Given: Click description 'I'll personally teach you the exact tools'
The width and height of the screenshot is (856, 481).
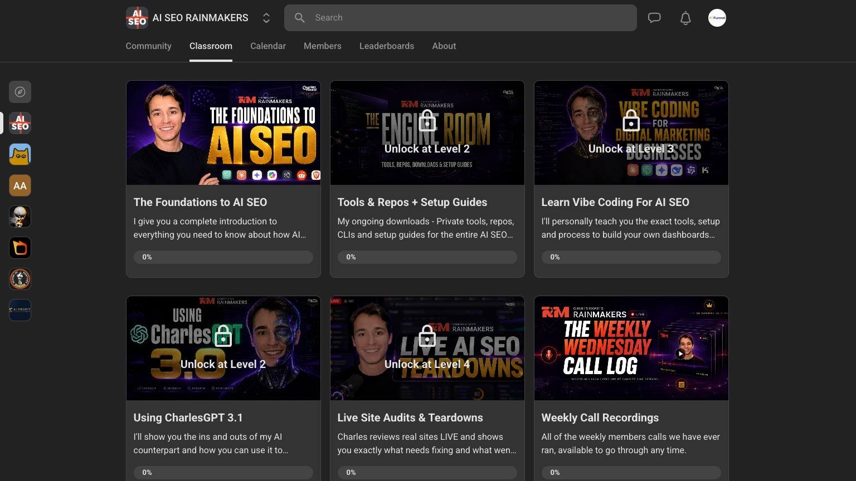Looking at the screenshot, I should 631,228.
